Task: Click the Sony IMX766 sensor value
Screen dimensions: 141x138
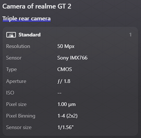Action: (x=73, y=58)
